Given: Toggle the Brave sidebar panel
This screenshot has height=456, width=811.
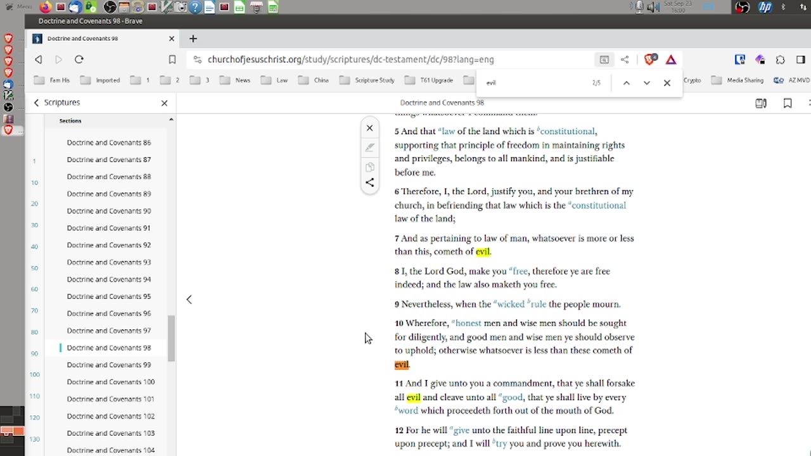Looking at the screenshot, I should (x=801, y=60).
